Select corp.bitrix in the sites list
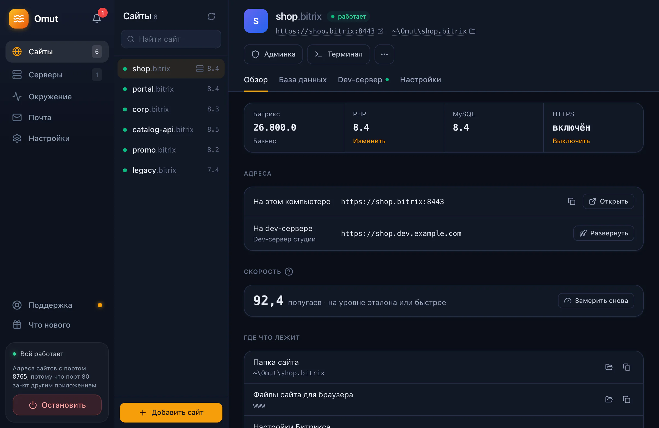This screenshot has height=428, width=659. coord(171,109)
